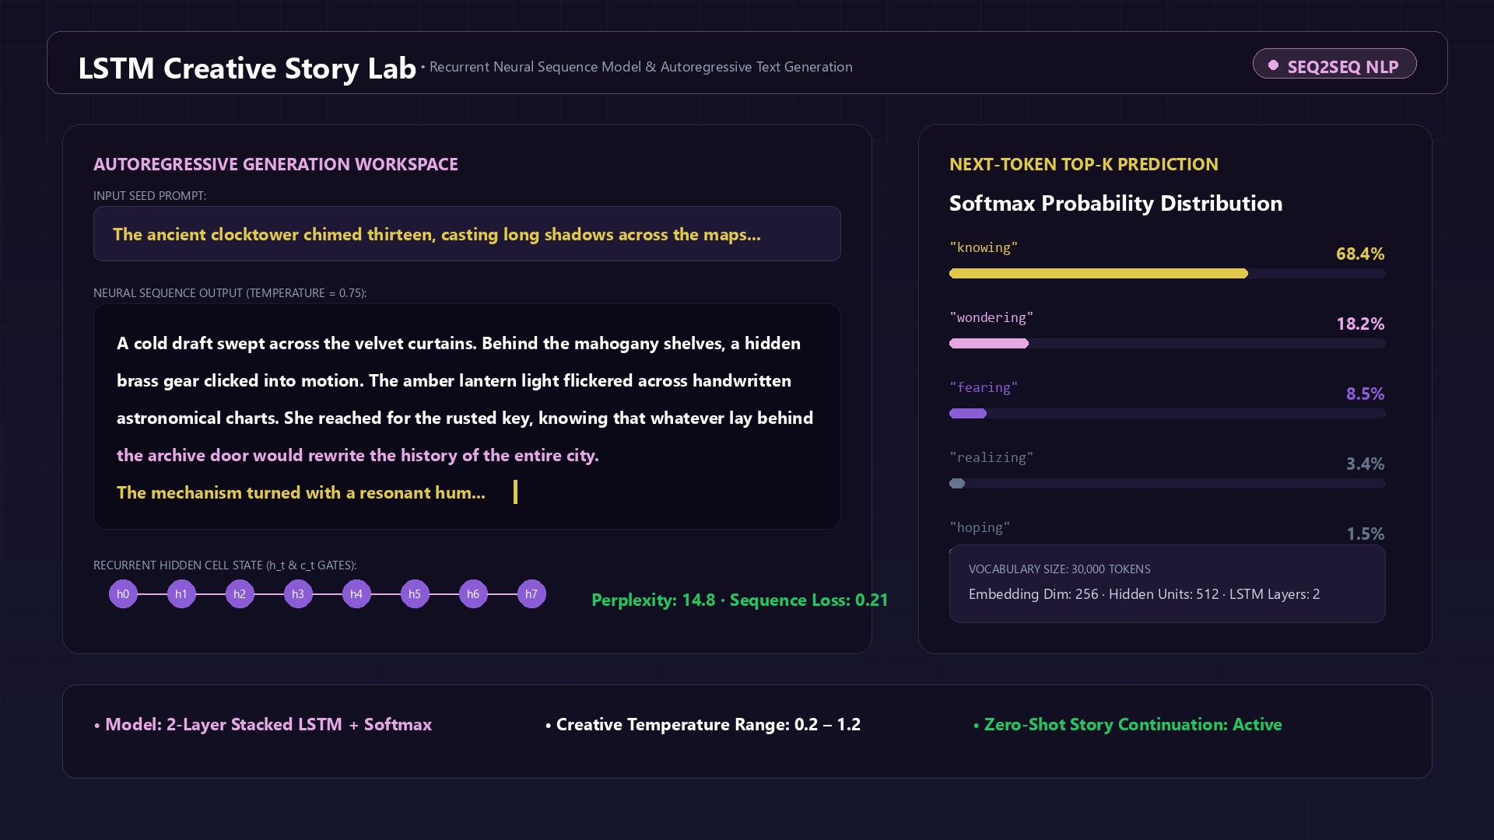
Task: Select the "hoping" token label
Action: pyautogui.click(x=980, y=527)
